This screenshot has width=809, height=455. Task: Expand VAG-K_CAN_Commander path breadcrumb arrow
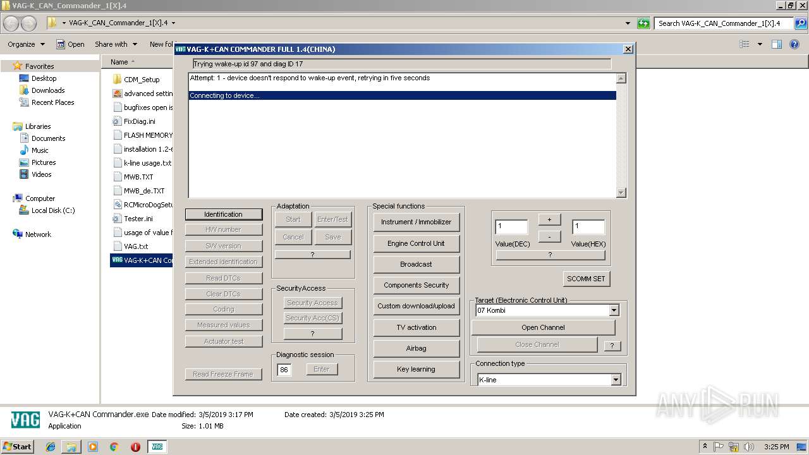[x=173, y=23]
